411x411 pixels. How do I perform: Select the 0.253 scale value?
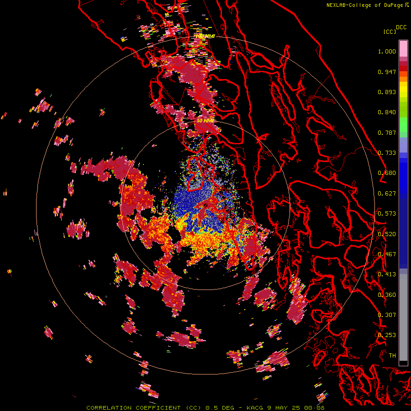pos(387,335)
